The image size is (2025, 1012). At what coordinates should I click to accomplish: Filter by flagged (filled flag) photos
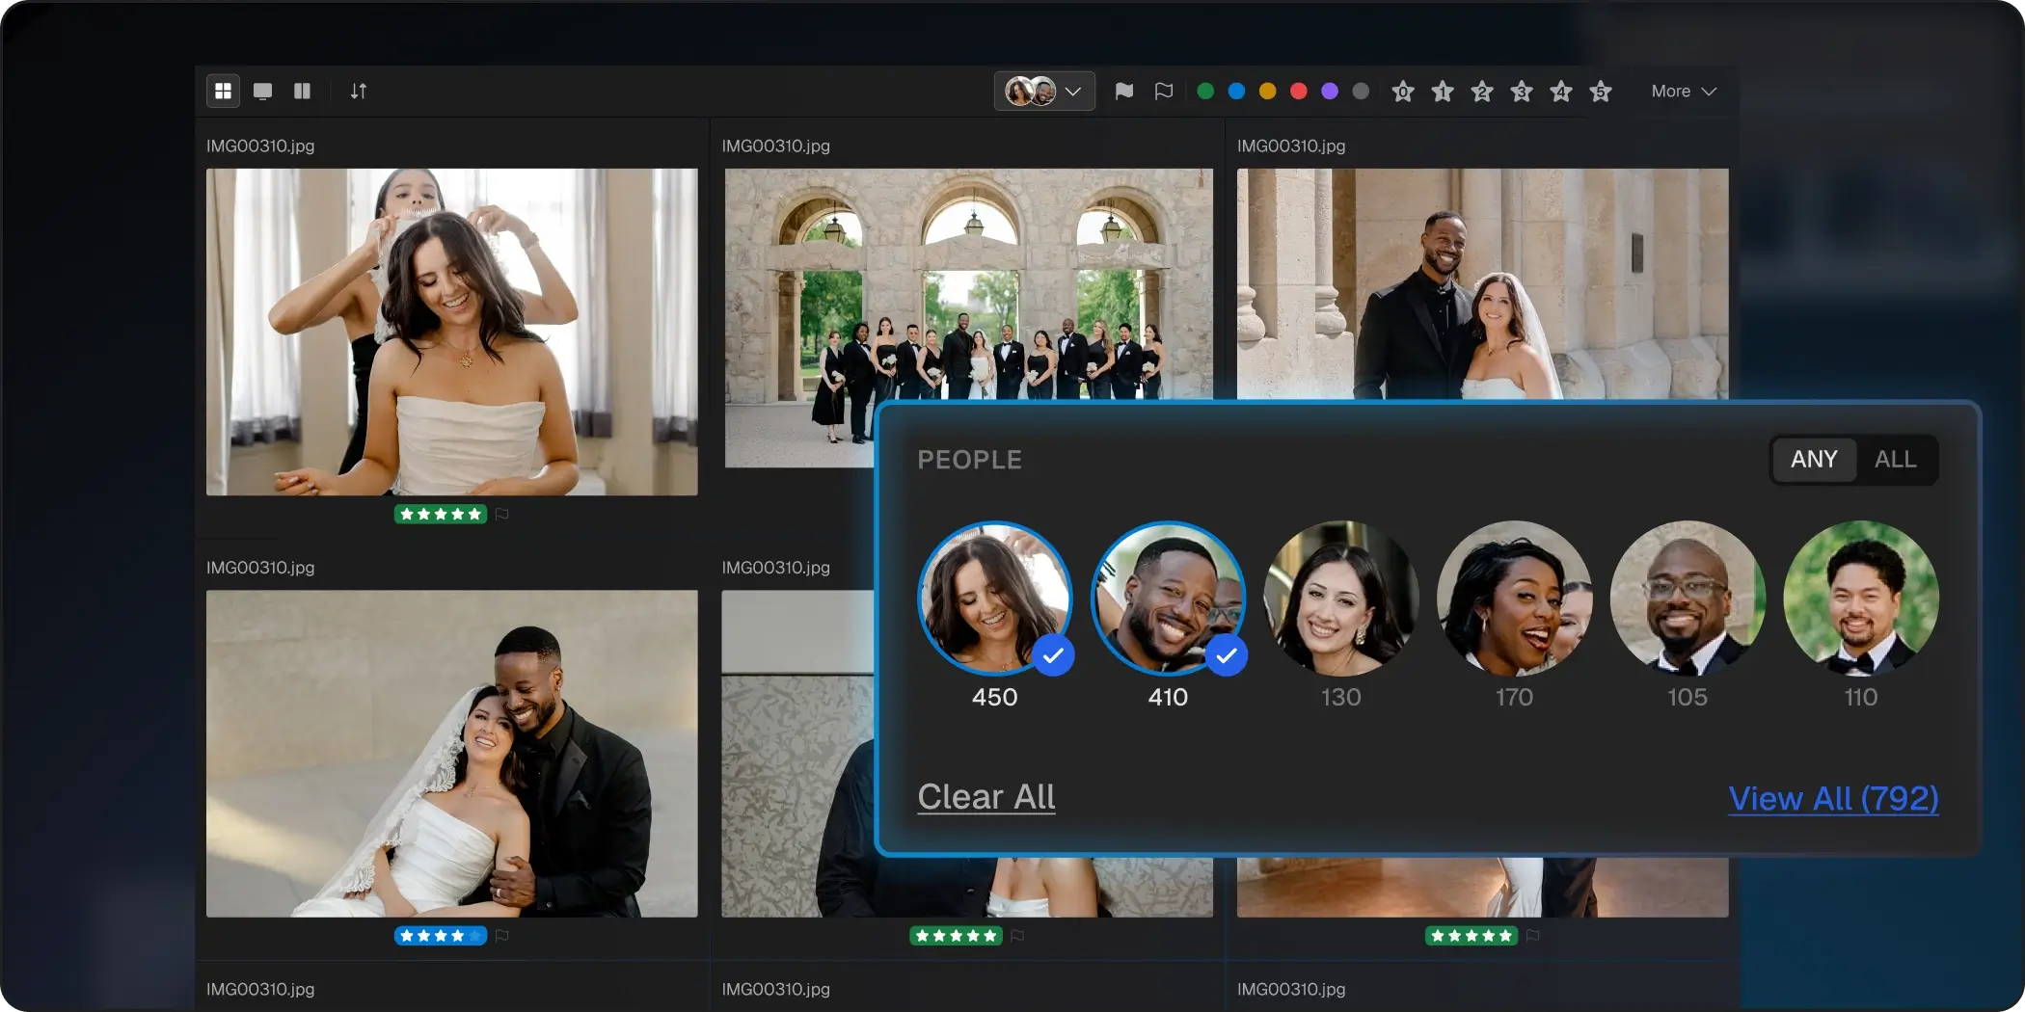tap(1124, 91)
